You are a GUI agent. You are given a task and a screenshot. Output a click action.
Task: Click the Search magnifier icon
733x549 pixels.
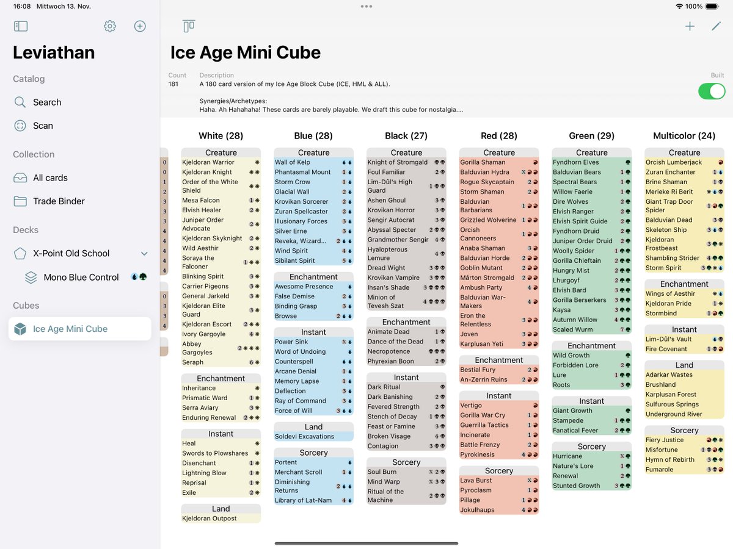(20, 102)
